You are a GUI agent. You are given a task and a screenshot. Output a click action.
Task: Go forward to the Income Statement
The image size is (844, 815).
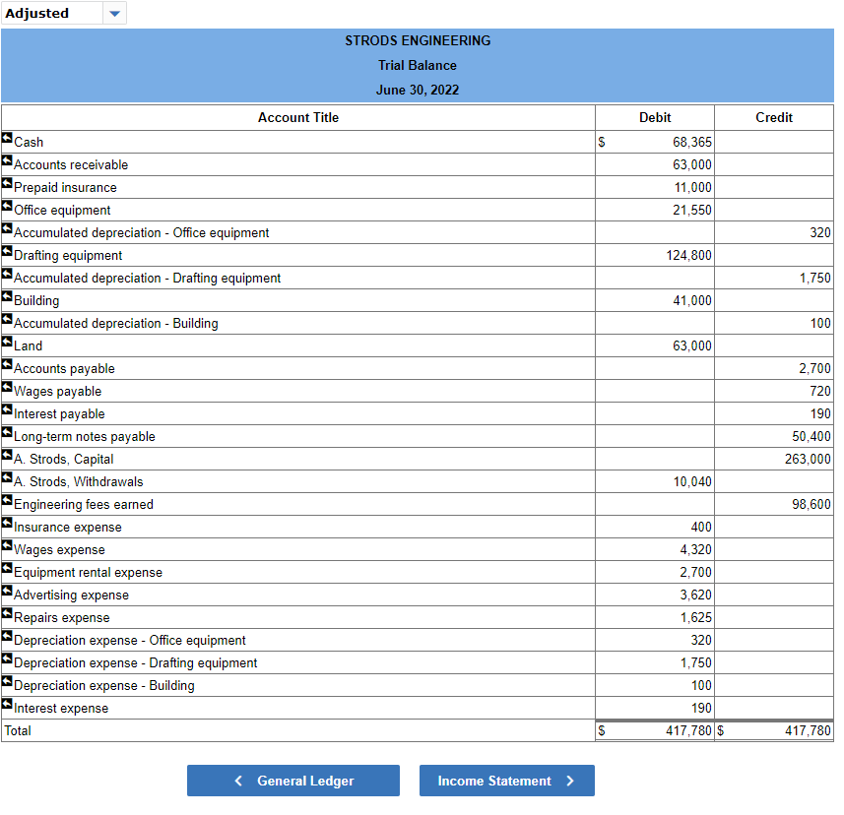[x=506, y=780]
